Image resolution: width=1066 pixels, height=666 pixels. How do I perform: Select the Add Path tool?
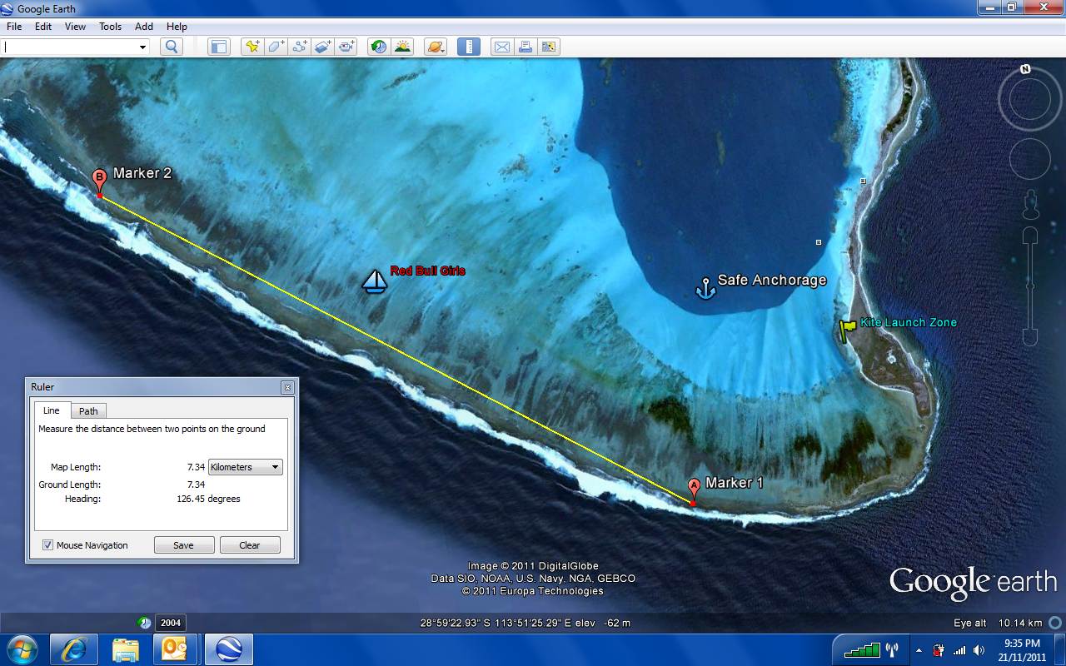pos(299,47)
